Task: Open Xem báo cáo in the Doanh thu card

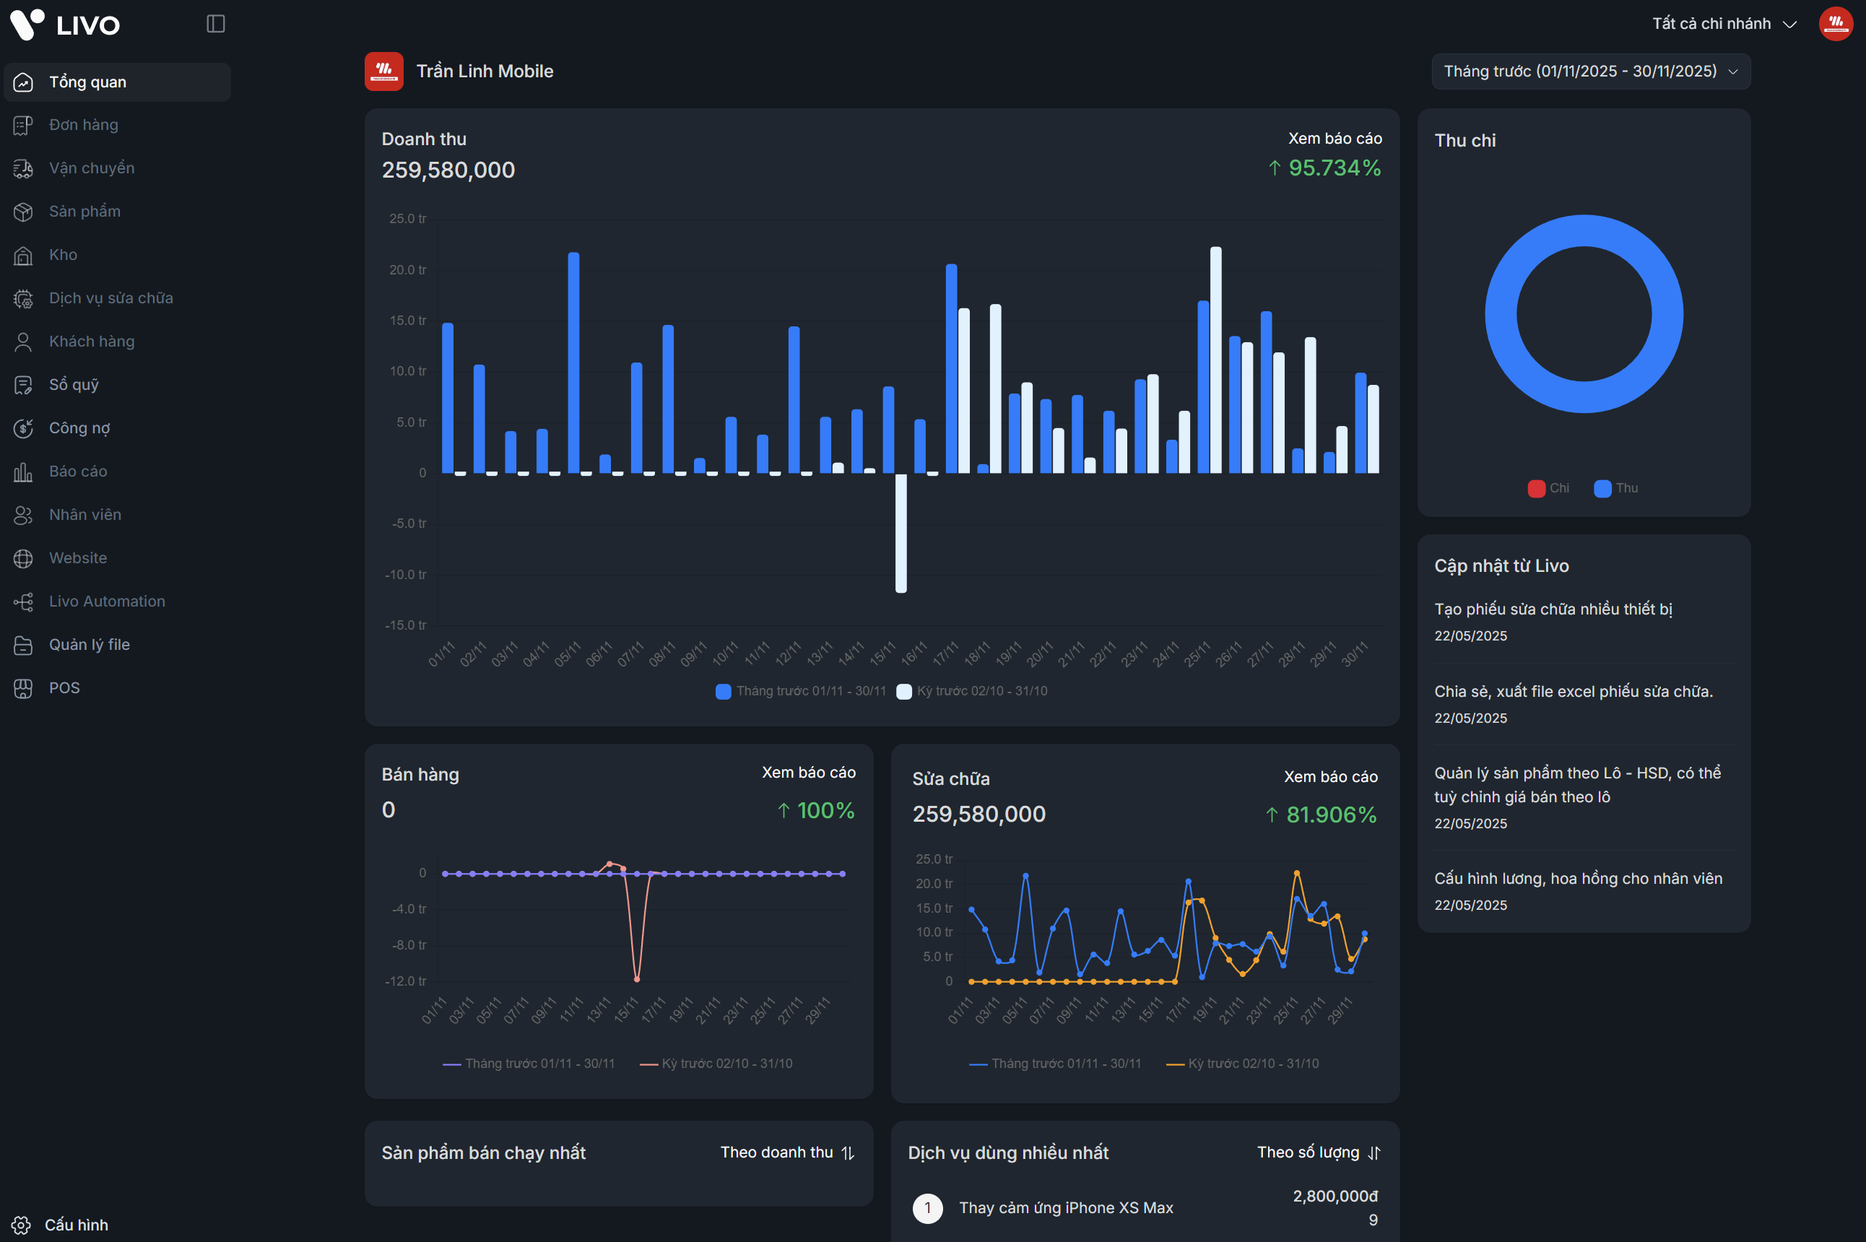Action: pyautogui.click(x=1335, y=139)
